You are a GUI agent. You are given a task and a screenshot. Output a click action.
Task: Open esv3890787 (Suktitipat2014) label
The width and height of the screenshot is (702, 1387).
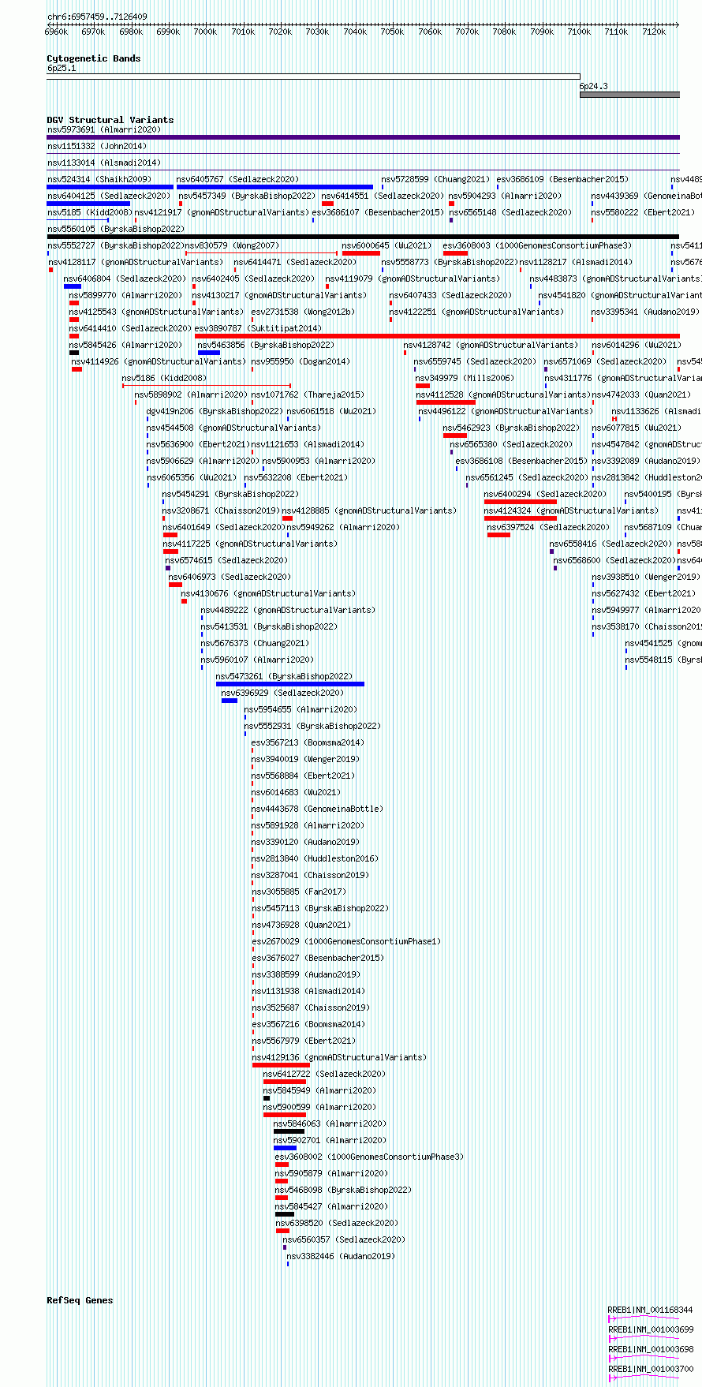(x=258, y=328)
